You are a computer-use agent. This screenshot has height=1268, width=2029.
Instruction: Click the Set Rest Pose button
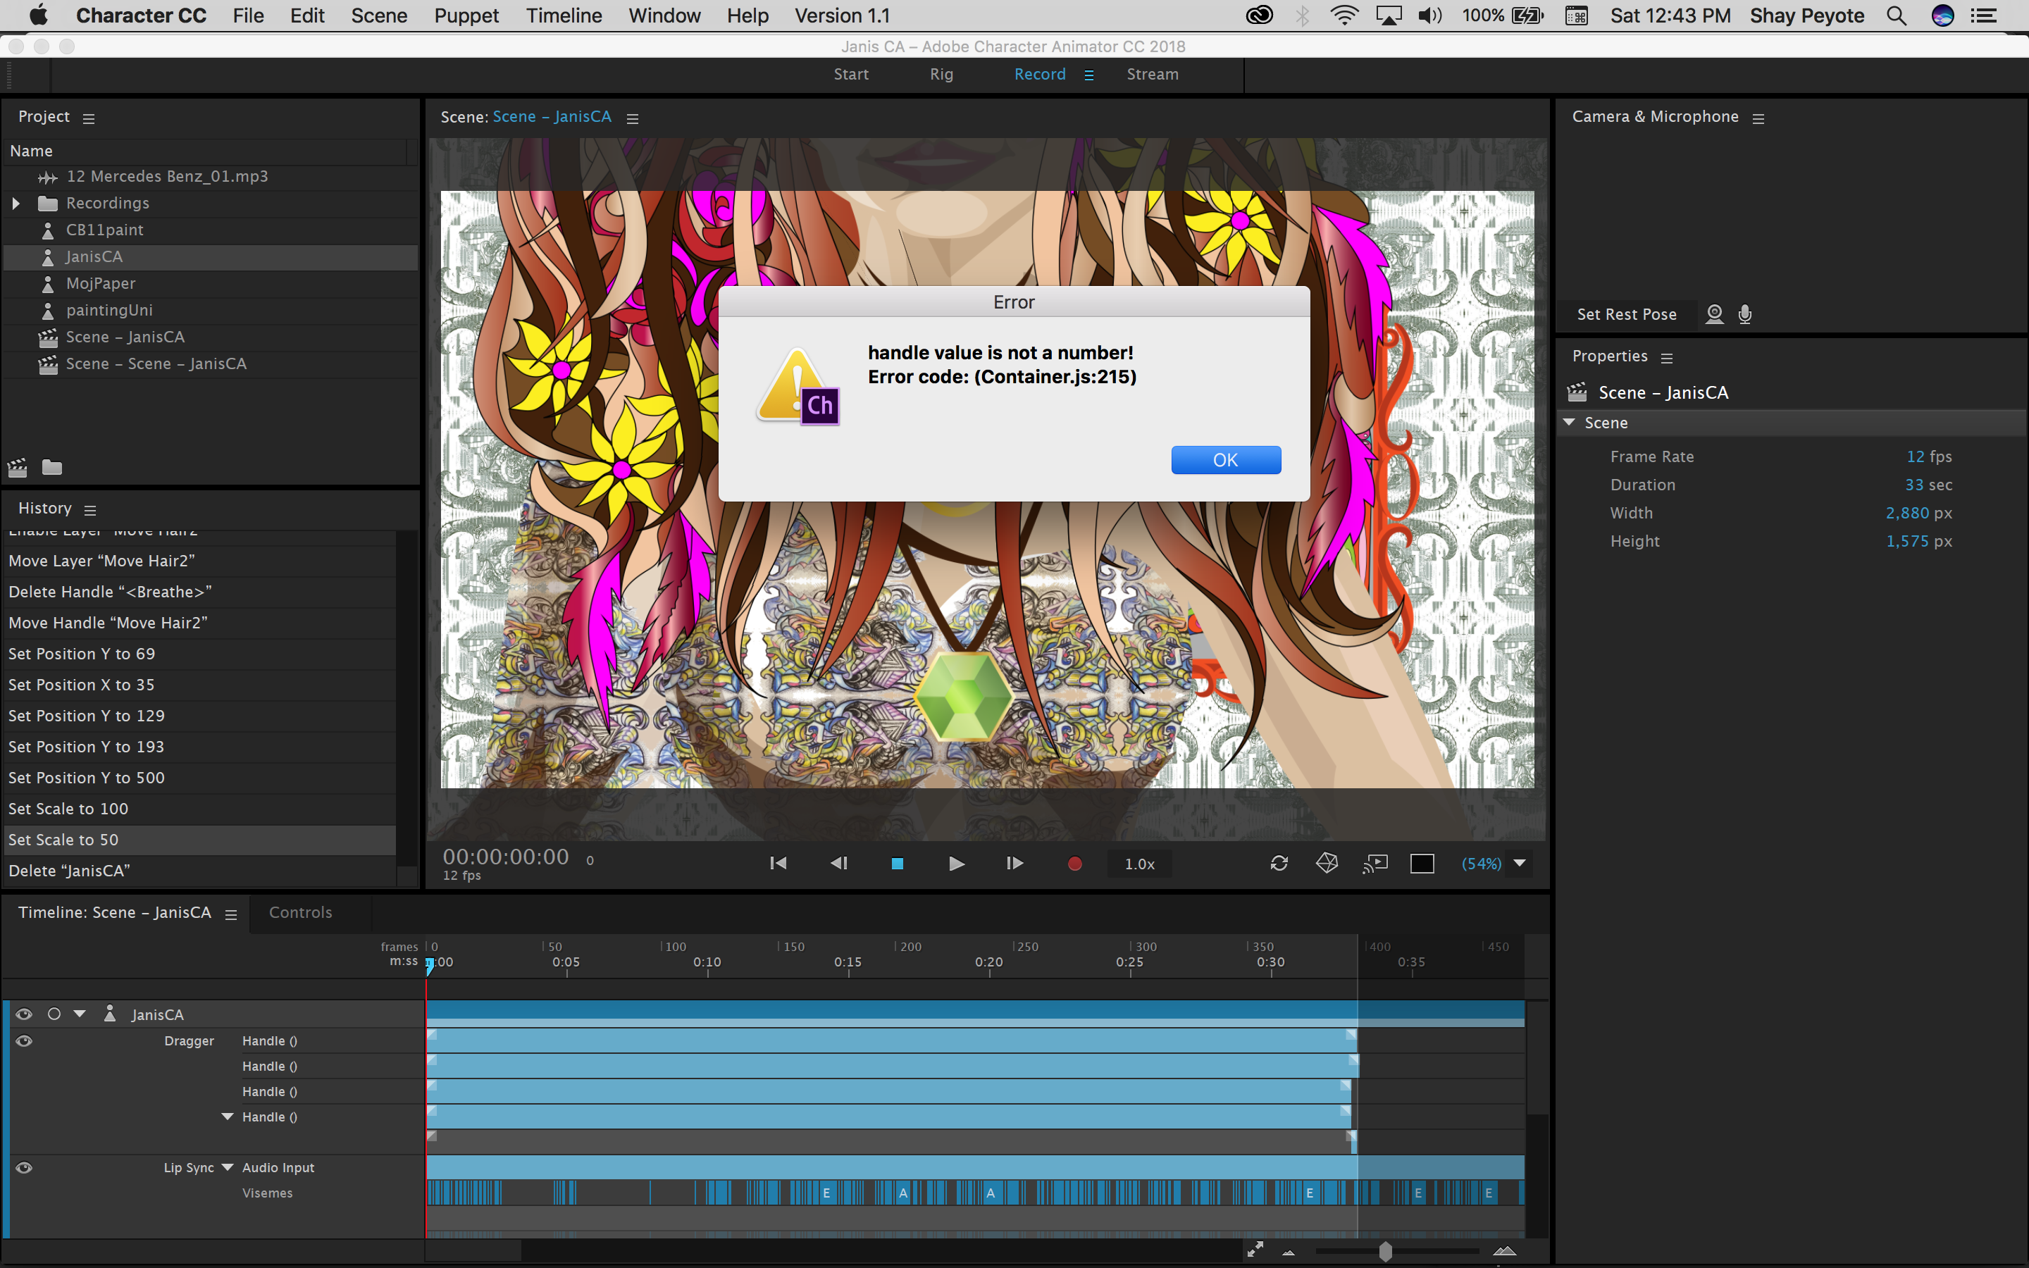[x=1626, y=314]
